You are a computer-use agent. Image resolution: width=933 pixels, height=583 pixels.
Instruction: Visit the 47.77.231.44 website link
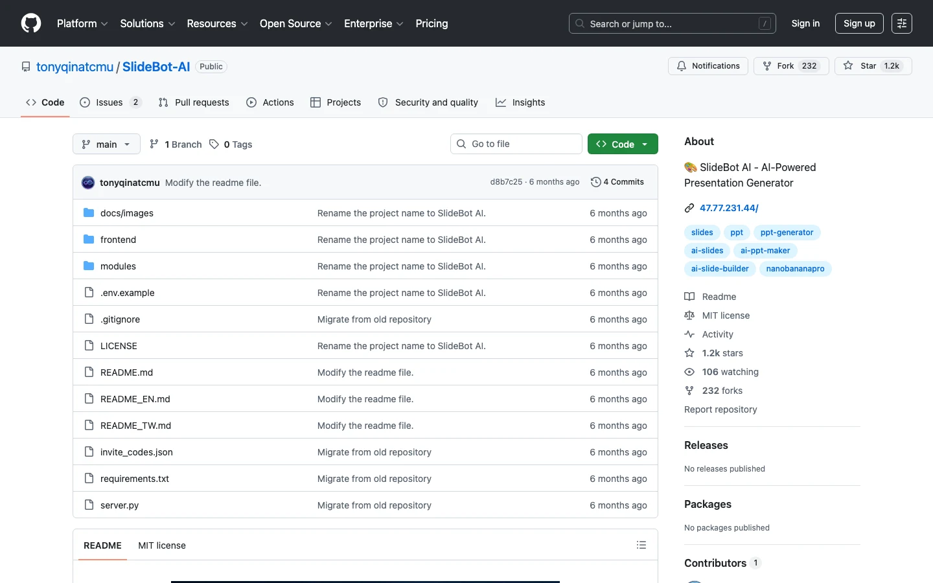click(729, 208)
